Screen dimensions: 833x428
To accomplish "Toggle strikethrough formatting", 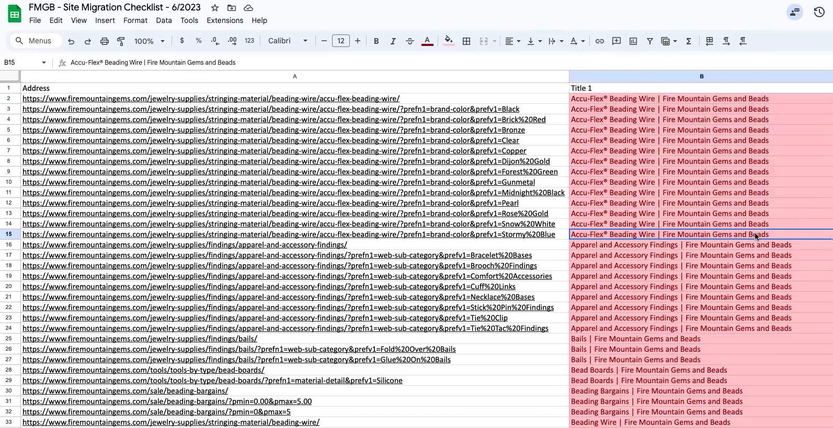I will click(410, 41).
